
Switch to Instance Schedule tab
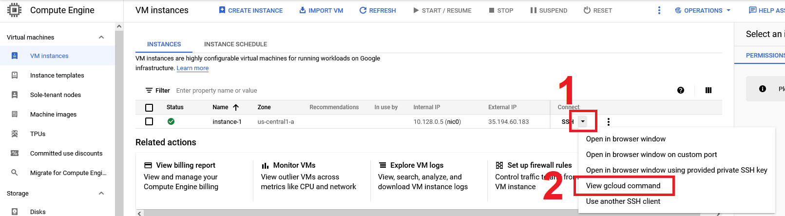coord(235,44)
